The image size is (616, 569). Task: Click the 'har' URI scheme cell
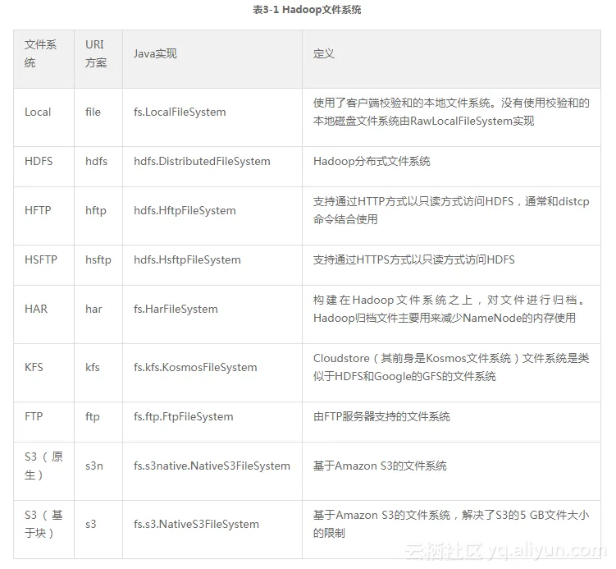click(98, 314)
